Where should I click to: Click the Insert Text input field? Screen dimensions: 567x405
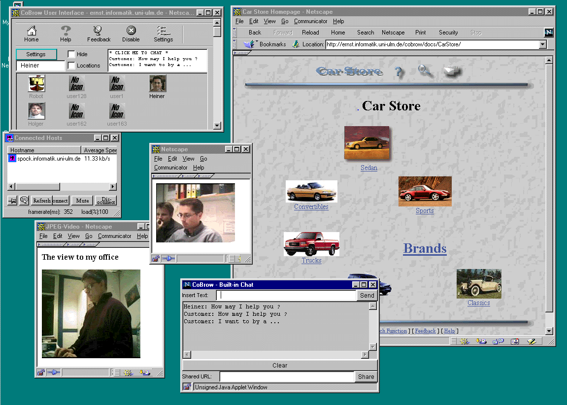[x=286, y=296]
